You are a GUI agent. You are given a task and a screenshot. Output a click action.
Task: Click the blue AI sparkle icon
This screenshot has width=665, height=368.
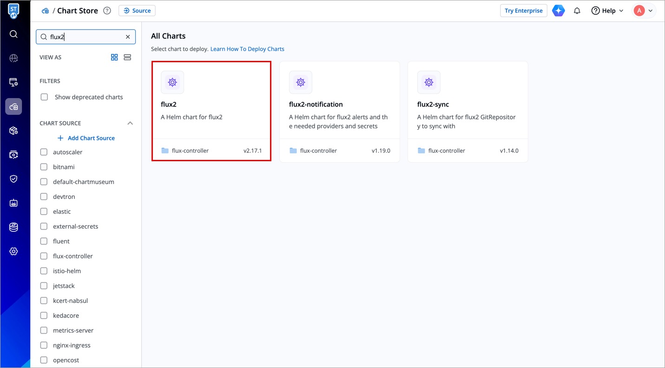[x=558, y=11]
